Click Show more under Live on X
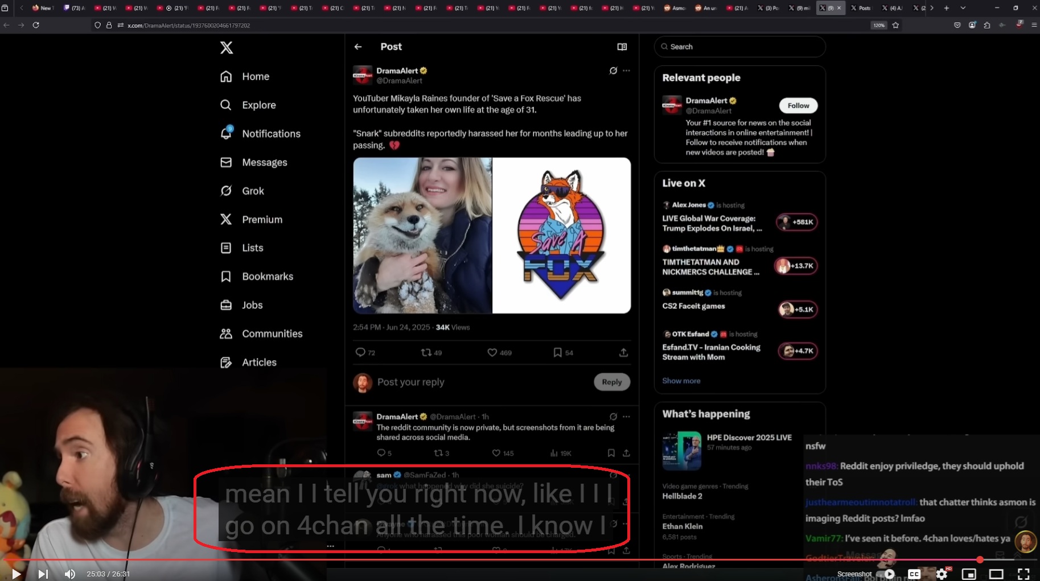This screenshot has width=1040, height=581. click(x=681, y=381)
